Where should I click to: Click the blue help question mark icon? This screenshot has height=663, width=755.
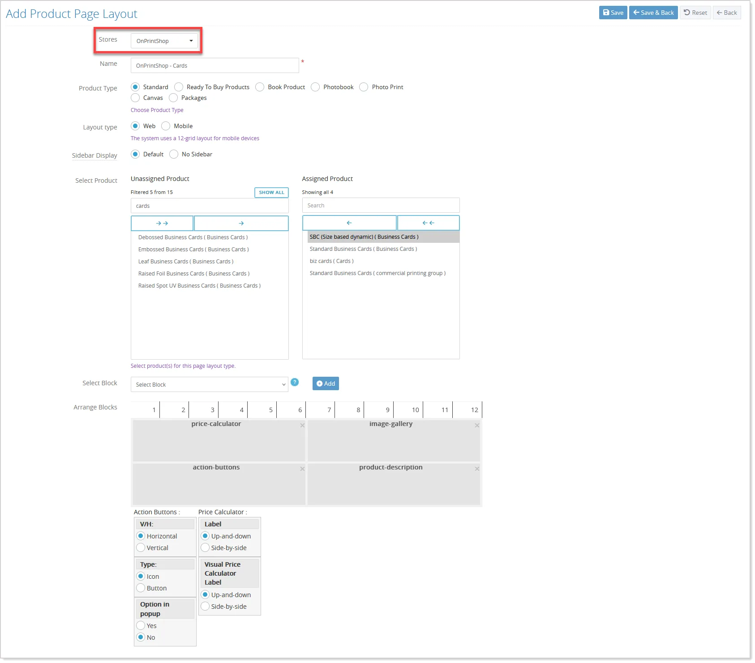point(295,382)
